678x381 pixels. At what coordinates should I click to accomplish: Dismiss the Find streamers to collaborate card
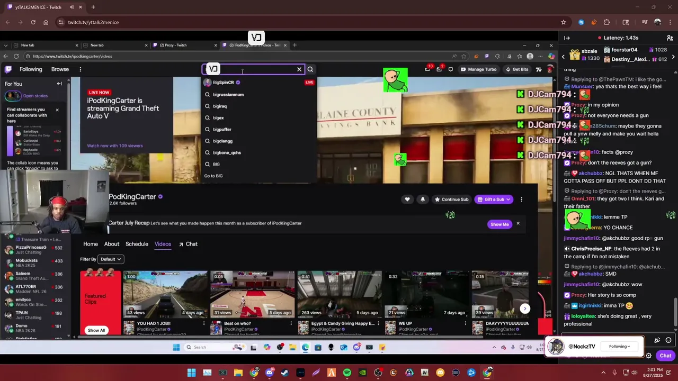point(57,110)
